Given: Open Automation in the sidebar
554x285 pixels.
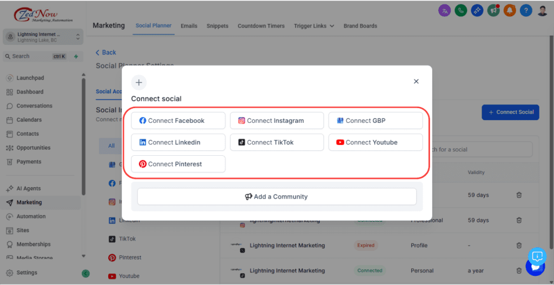Looking at the screenshot, I should pos(31,216).
